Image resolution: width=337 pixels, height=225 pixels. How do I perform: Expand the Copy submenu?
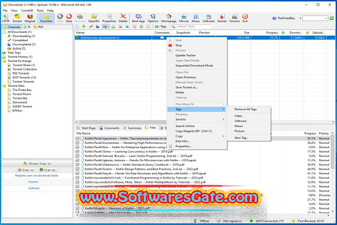[x=197, y=136]
